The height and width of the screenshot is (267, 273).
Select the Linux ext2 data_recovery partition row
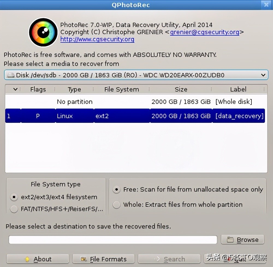click(x=135, y=116)
